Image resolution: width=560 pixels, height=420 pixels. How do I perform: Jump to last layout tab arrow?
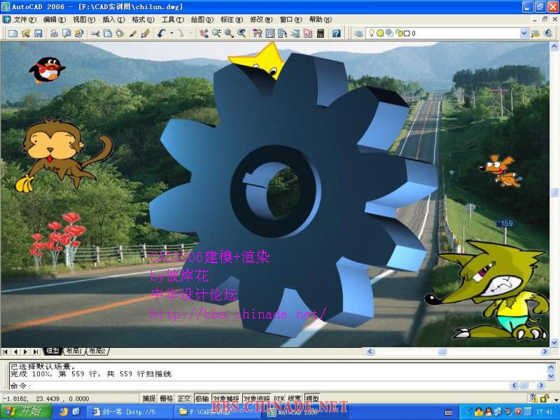click(x=36, y=351)
